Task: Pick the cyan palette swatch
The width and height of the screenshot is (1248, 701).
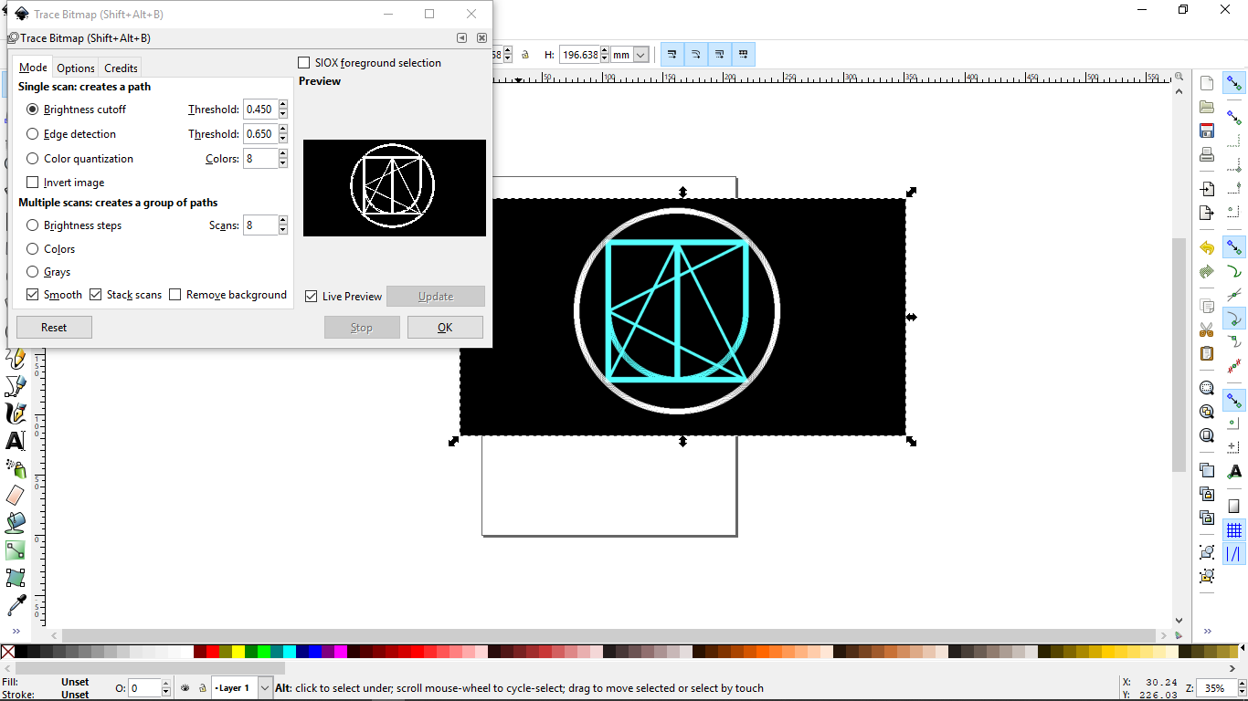Action: coord(290,652)
